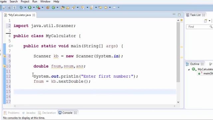Click the Back navigation arrow icon
The height and width of the screenshot is (120, 213).
tap(106, 7)
